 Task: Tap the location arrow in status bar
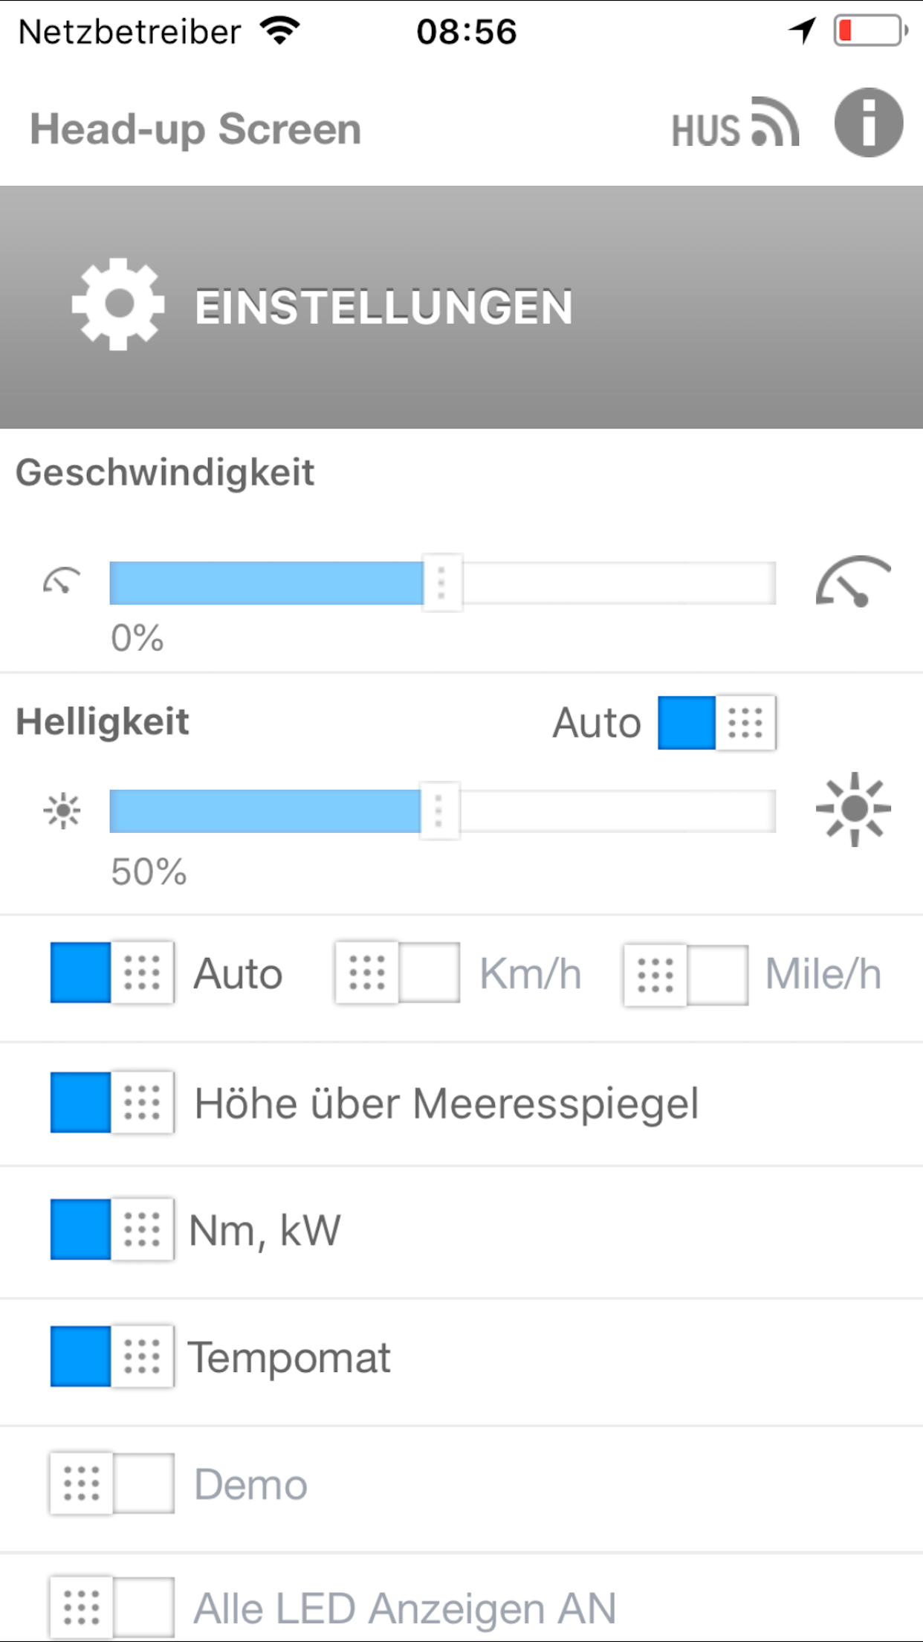[802, 31]
